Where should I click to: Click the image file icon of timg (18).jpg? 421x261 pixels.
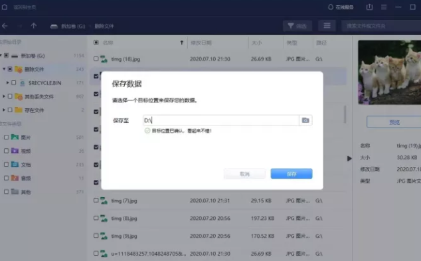coord(104,59)
